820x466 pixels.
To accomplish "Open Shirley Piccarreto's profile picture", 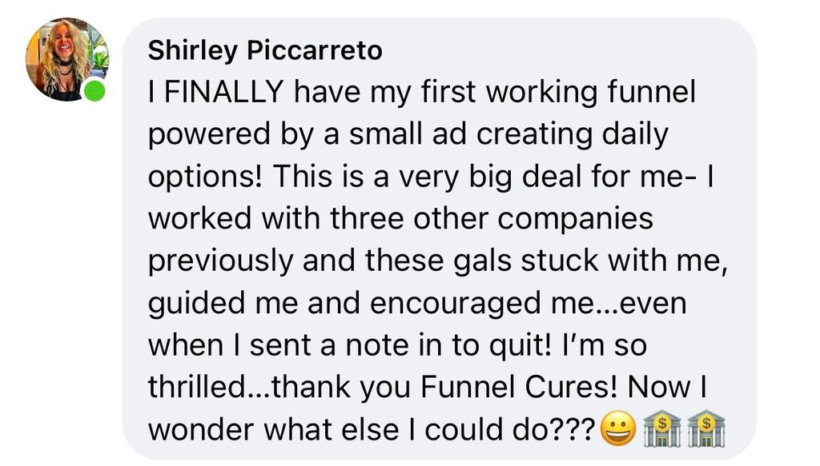I will point(67,59).
